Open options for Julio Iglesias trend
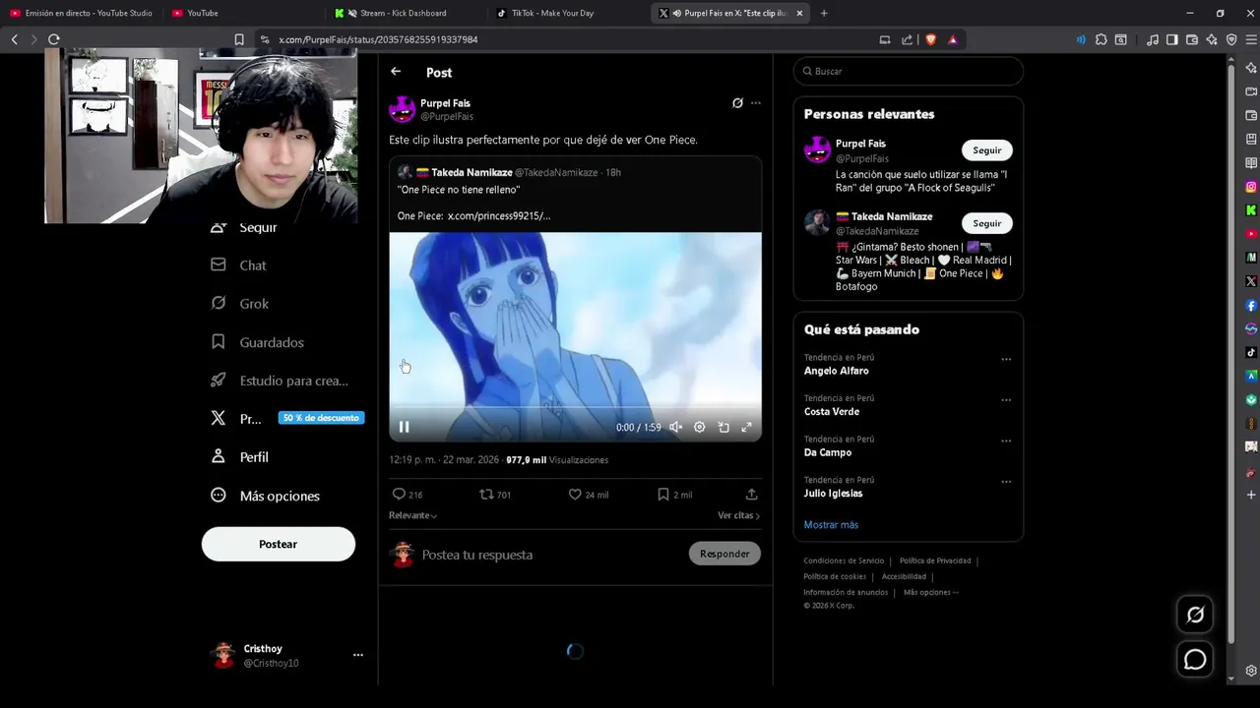 coord(1006,482)
